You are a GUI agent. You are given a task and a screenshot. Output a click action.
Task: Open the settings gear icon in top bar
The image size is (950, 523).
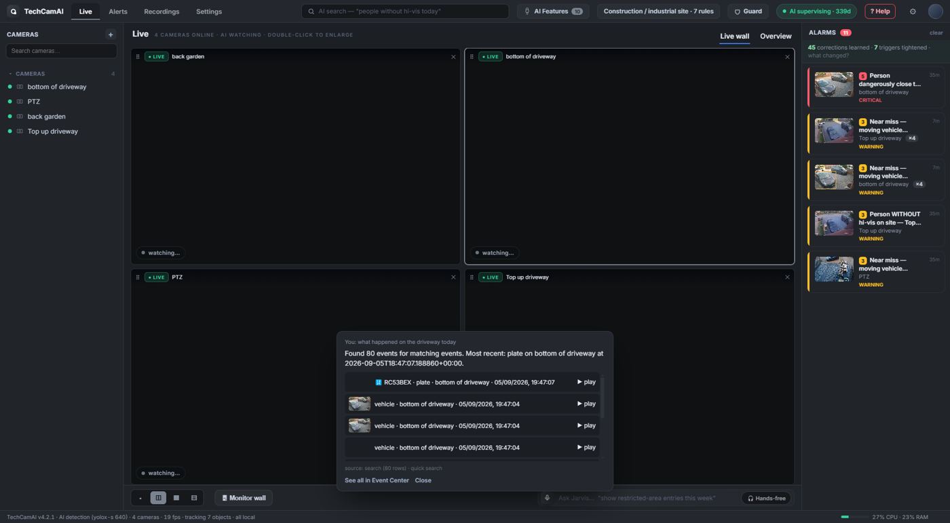(x=913, y=12)
